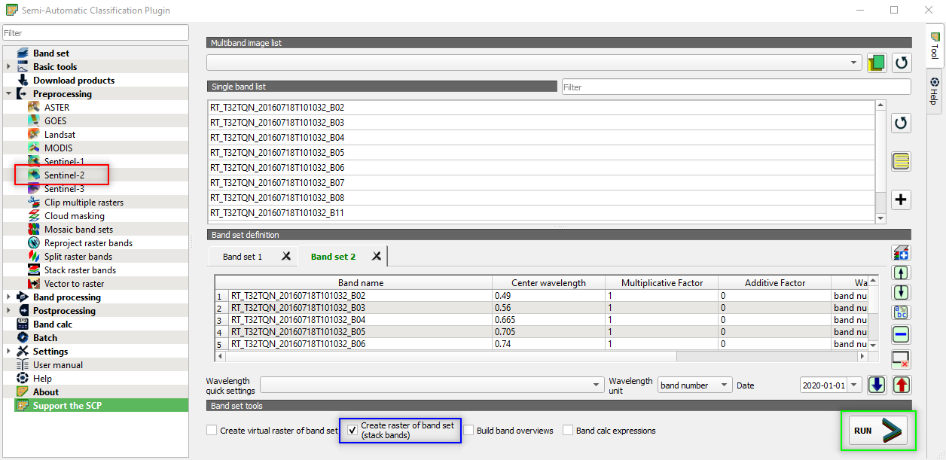
Task: Open Stack raster bands tool
Action: pyautogui.click(x=80, y=270)
